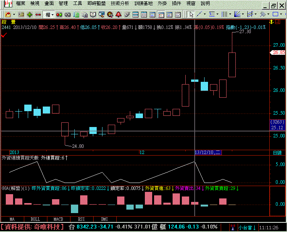Image resolution: width=287 pixels, height=232 pixels.
Task: Switch to the BOLL indicator tab
Action: pos(35,219)
